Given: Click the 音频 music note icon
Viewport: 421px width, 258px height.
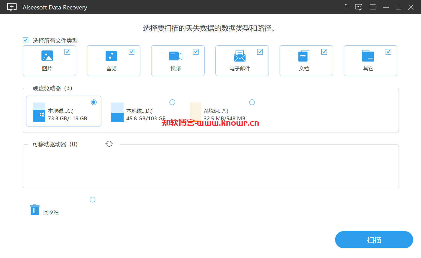Looking at the screenshot, I should (111, 56).
